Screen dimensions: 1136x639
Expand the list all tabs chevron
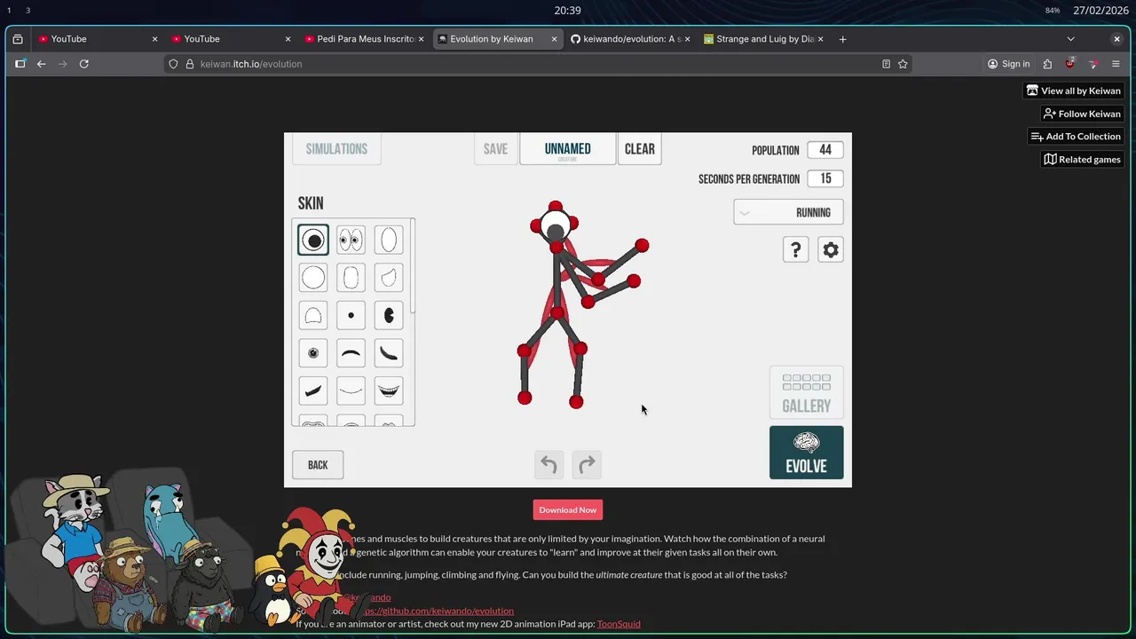click(x=1070, y=39)
